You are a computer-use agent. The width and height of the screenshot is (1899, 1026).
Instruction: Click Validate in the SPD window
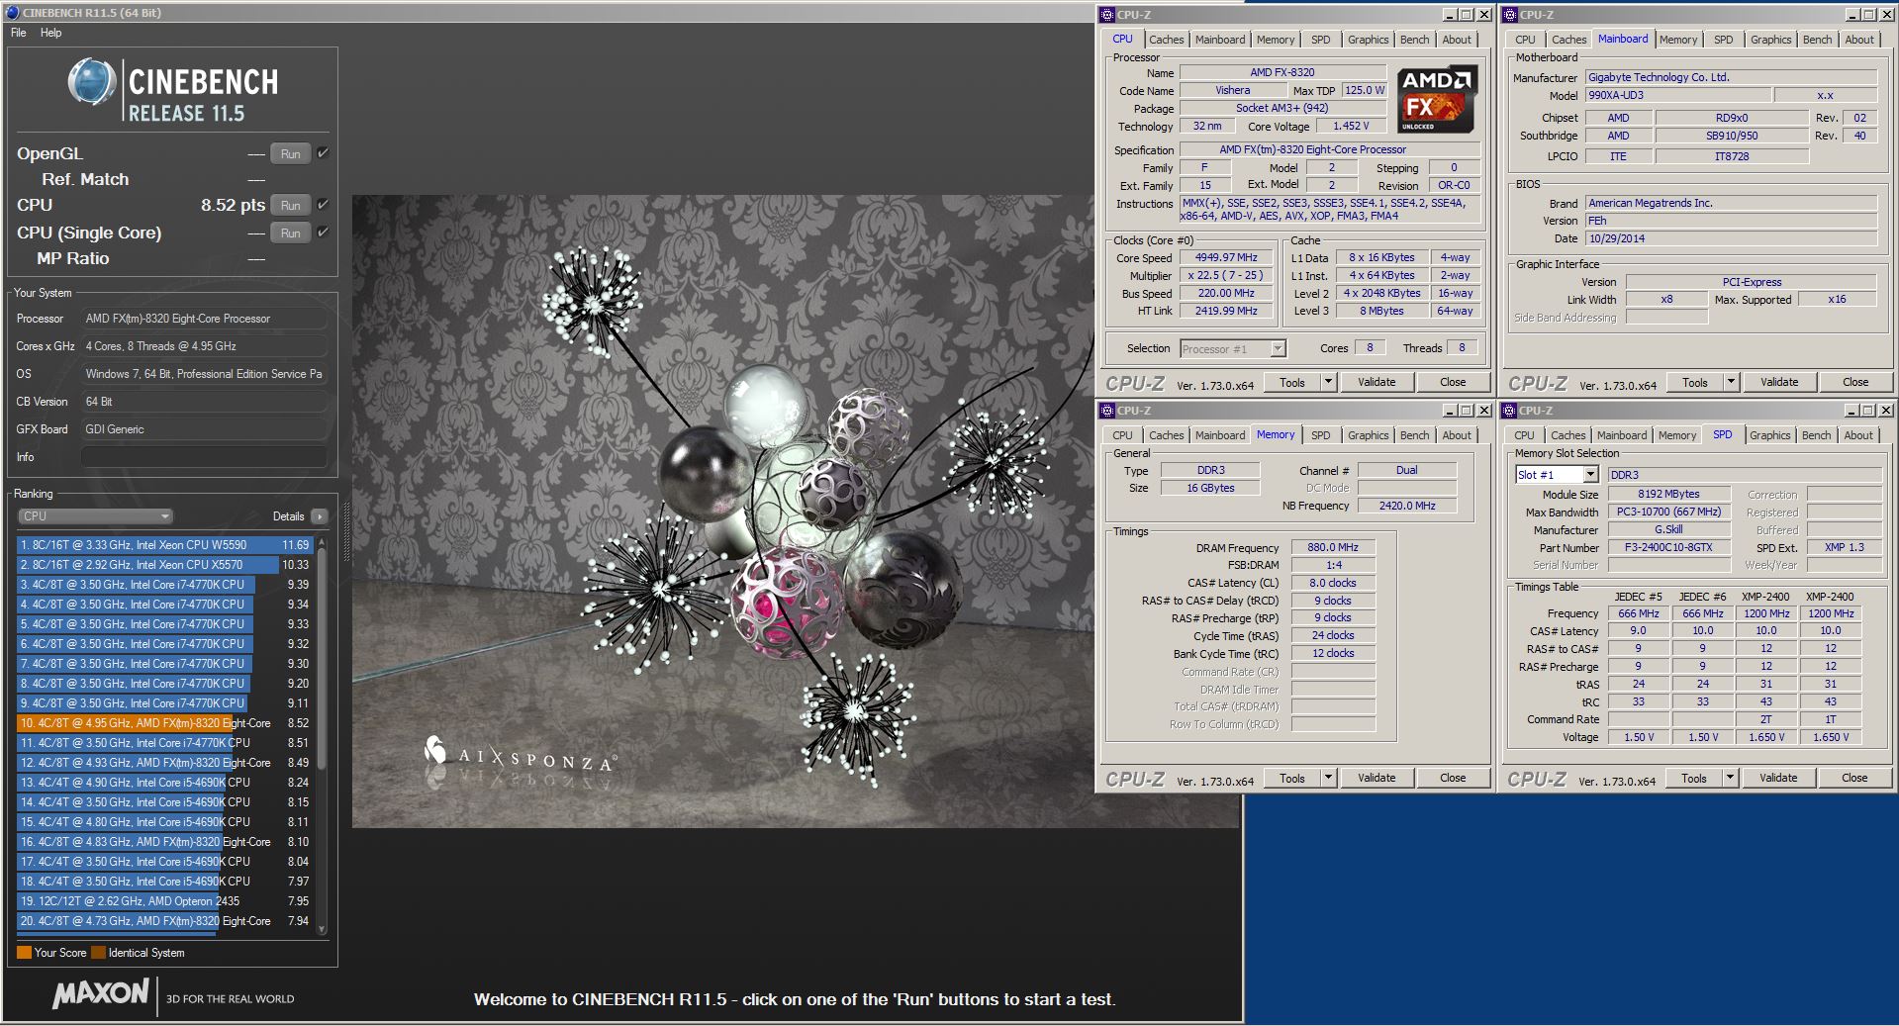(x=1778, y=778)
